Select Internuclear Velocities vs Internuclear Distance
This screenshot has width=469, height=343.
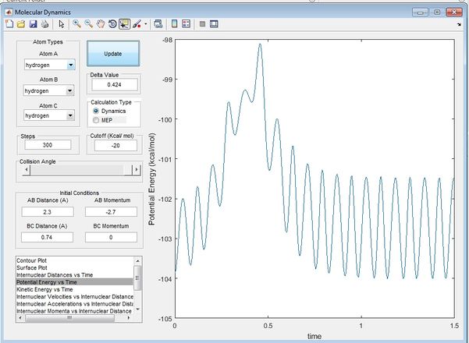point(74,297)
